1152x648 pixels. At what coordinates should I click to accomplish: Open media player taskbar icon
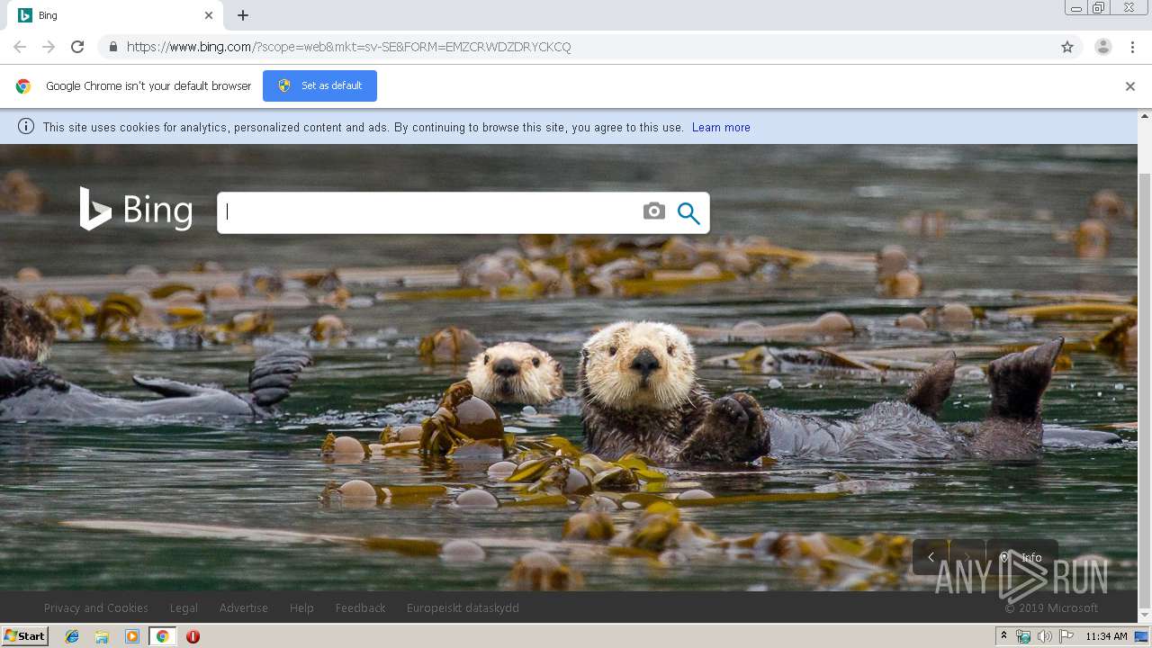132,636
